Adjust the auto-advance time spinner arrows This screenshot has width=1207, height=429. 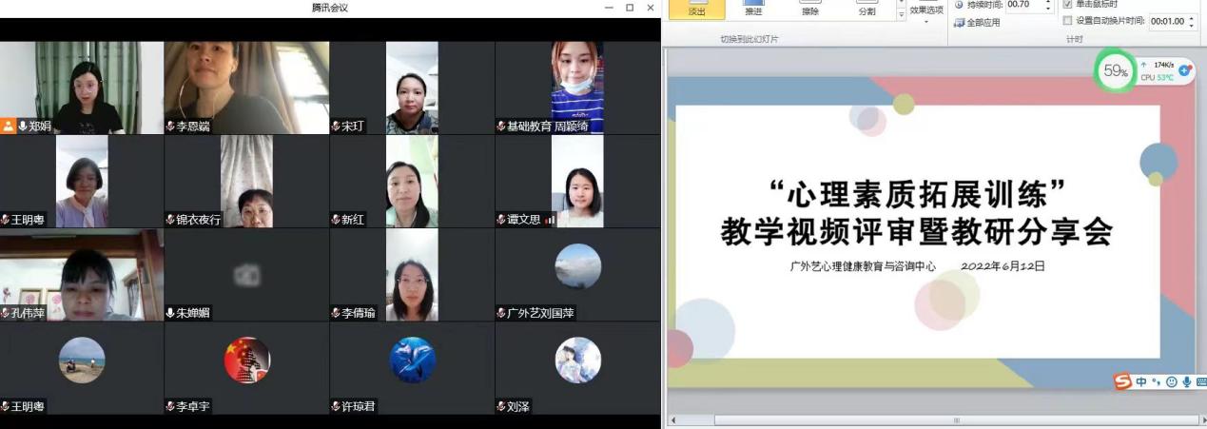tap(1192, 21)
